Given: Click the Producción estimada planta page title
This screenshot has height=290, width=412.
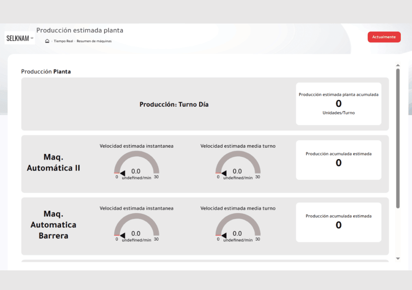Looking at the screenshot, I should click(x=80, y=31).
